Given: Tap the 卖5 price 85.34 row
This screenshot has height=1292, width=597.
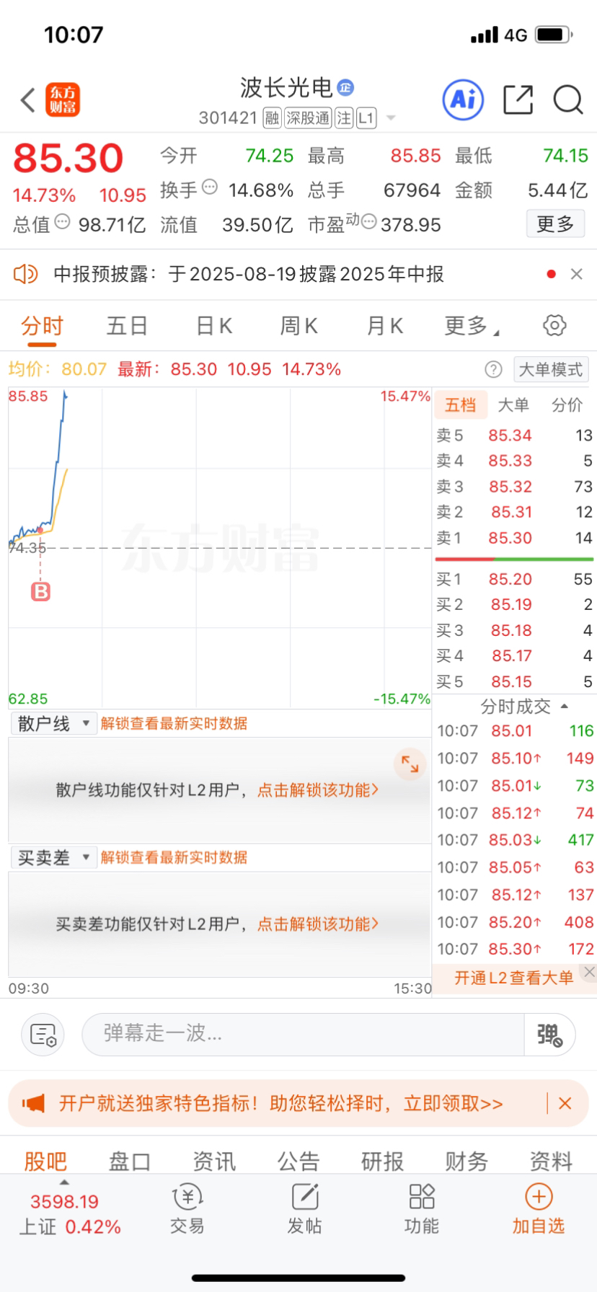Looking at the screenshot, I should [515, 435].
